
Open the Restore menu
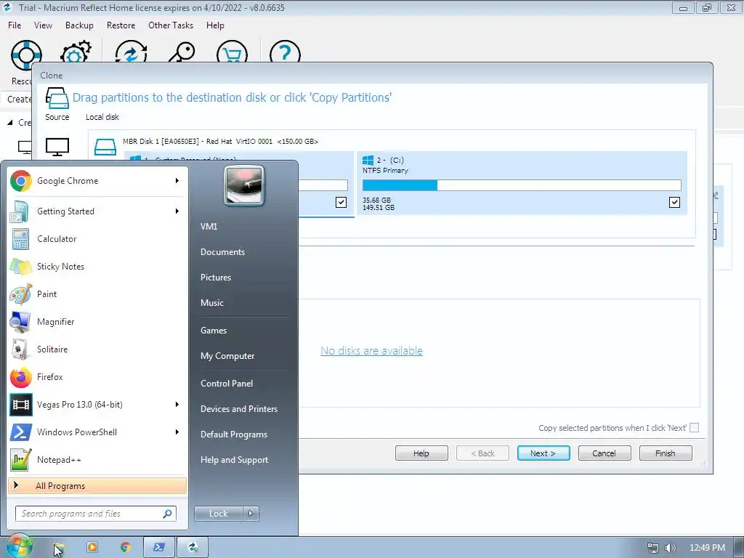click(121, 25)
